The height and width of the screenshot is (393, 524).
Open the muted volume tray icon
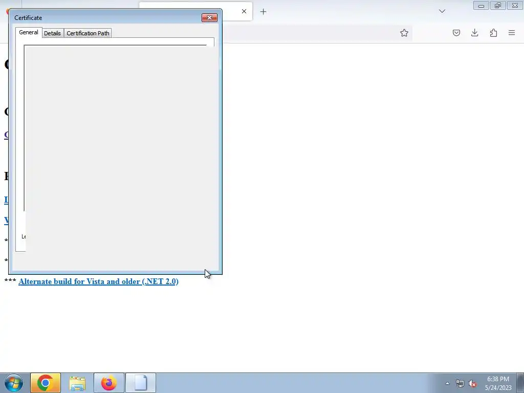472,383
